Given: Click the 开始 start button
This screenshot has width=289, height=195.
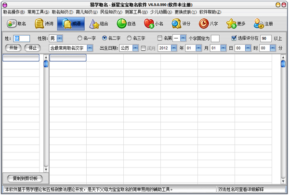Looking at the screenshot, I should [x=13, y=48].
